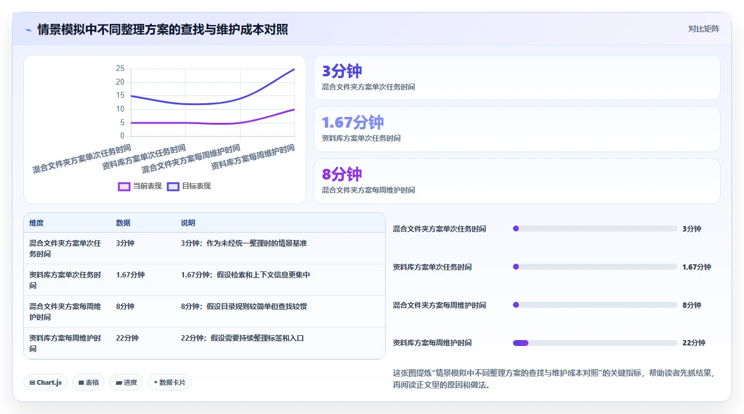744x414 pixels.
Task: Click the header icon beside the title
Action: coord(29,30)
